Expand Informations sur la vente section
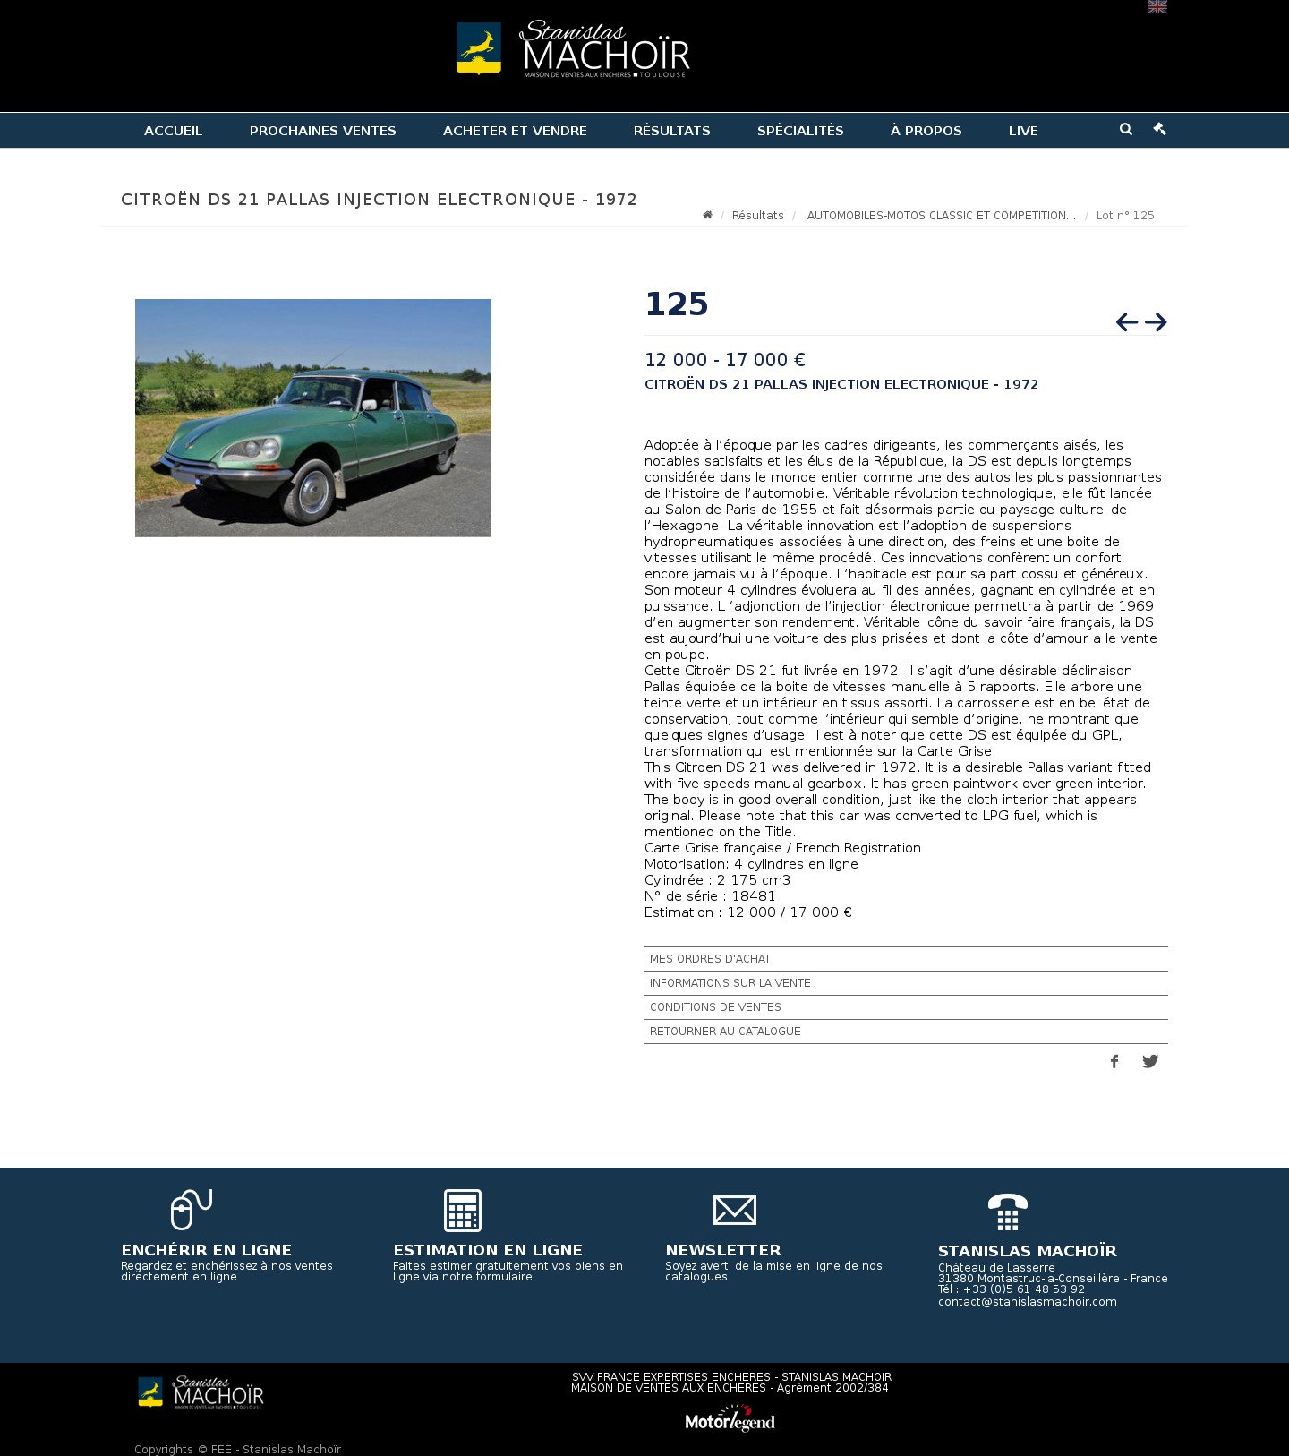 click(906, 983)
